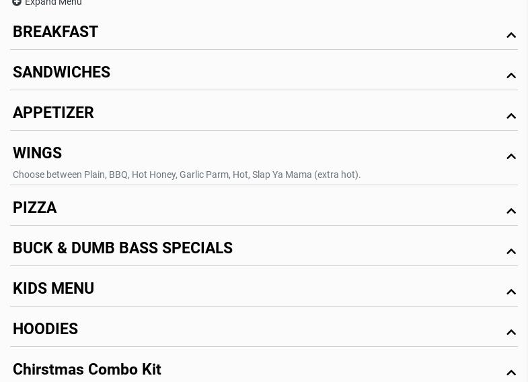Viewport: 528px width, 382px height.
Task: Toggle the Breakfast section chevron
Action: point(511,35)
